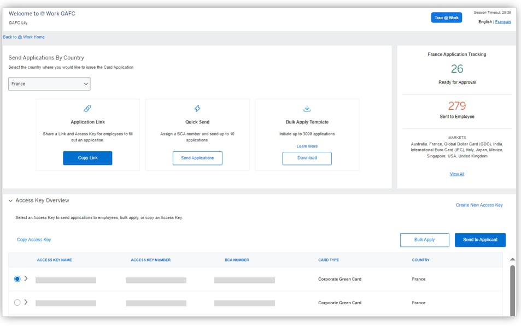Screen dimensions: 521x326
Task: Click the download arrow icon above Bulk Apply Template
Action: [x=307, y=109]
